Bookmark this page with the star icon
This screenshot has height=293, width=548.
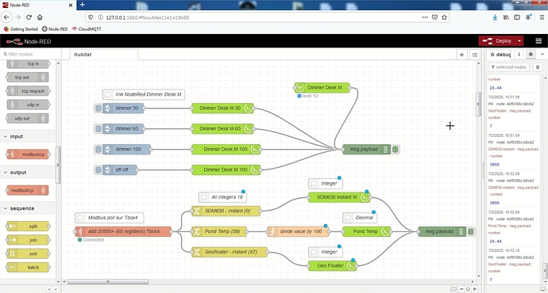444,17
